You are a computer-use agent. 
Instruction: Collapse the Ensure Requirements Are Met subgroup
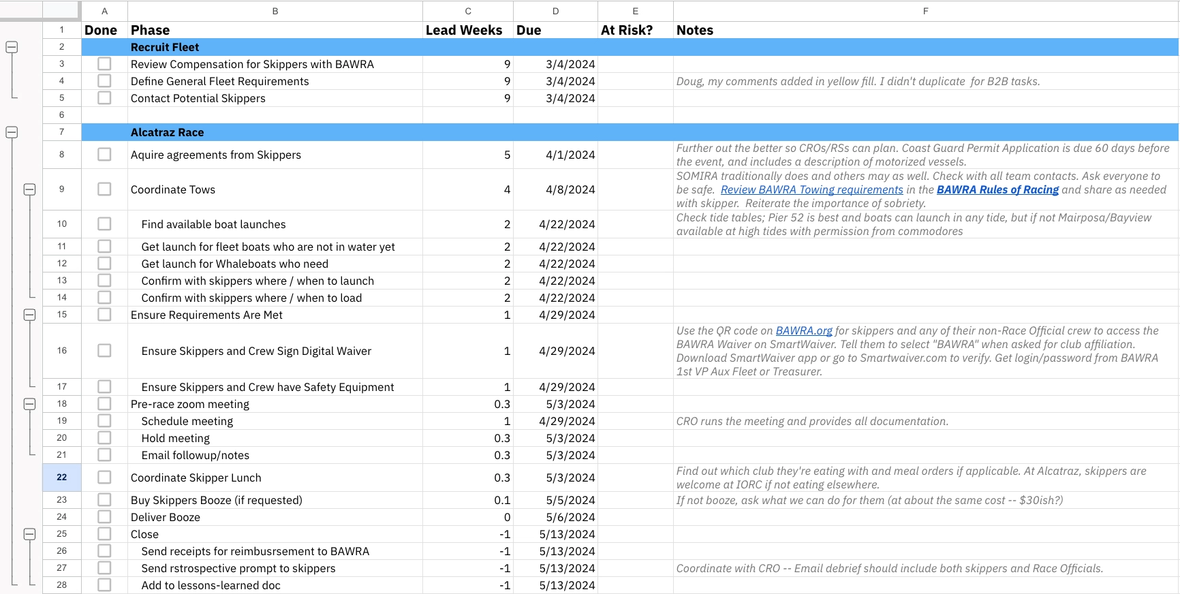(29, 315)
